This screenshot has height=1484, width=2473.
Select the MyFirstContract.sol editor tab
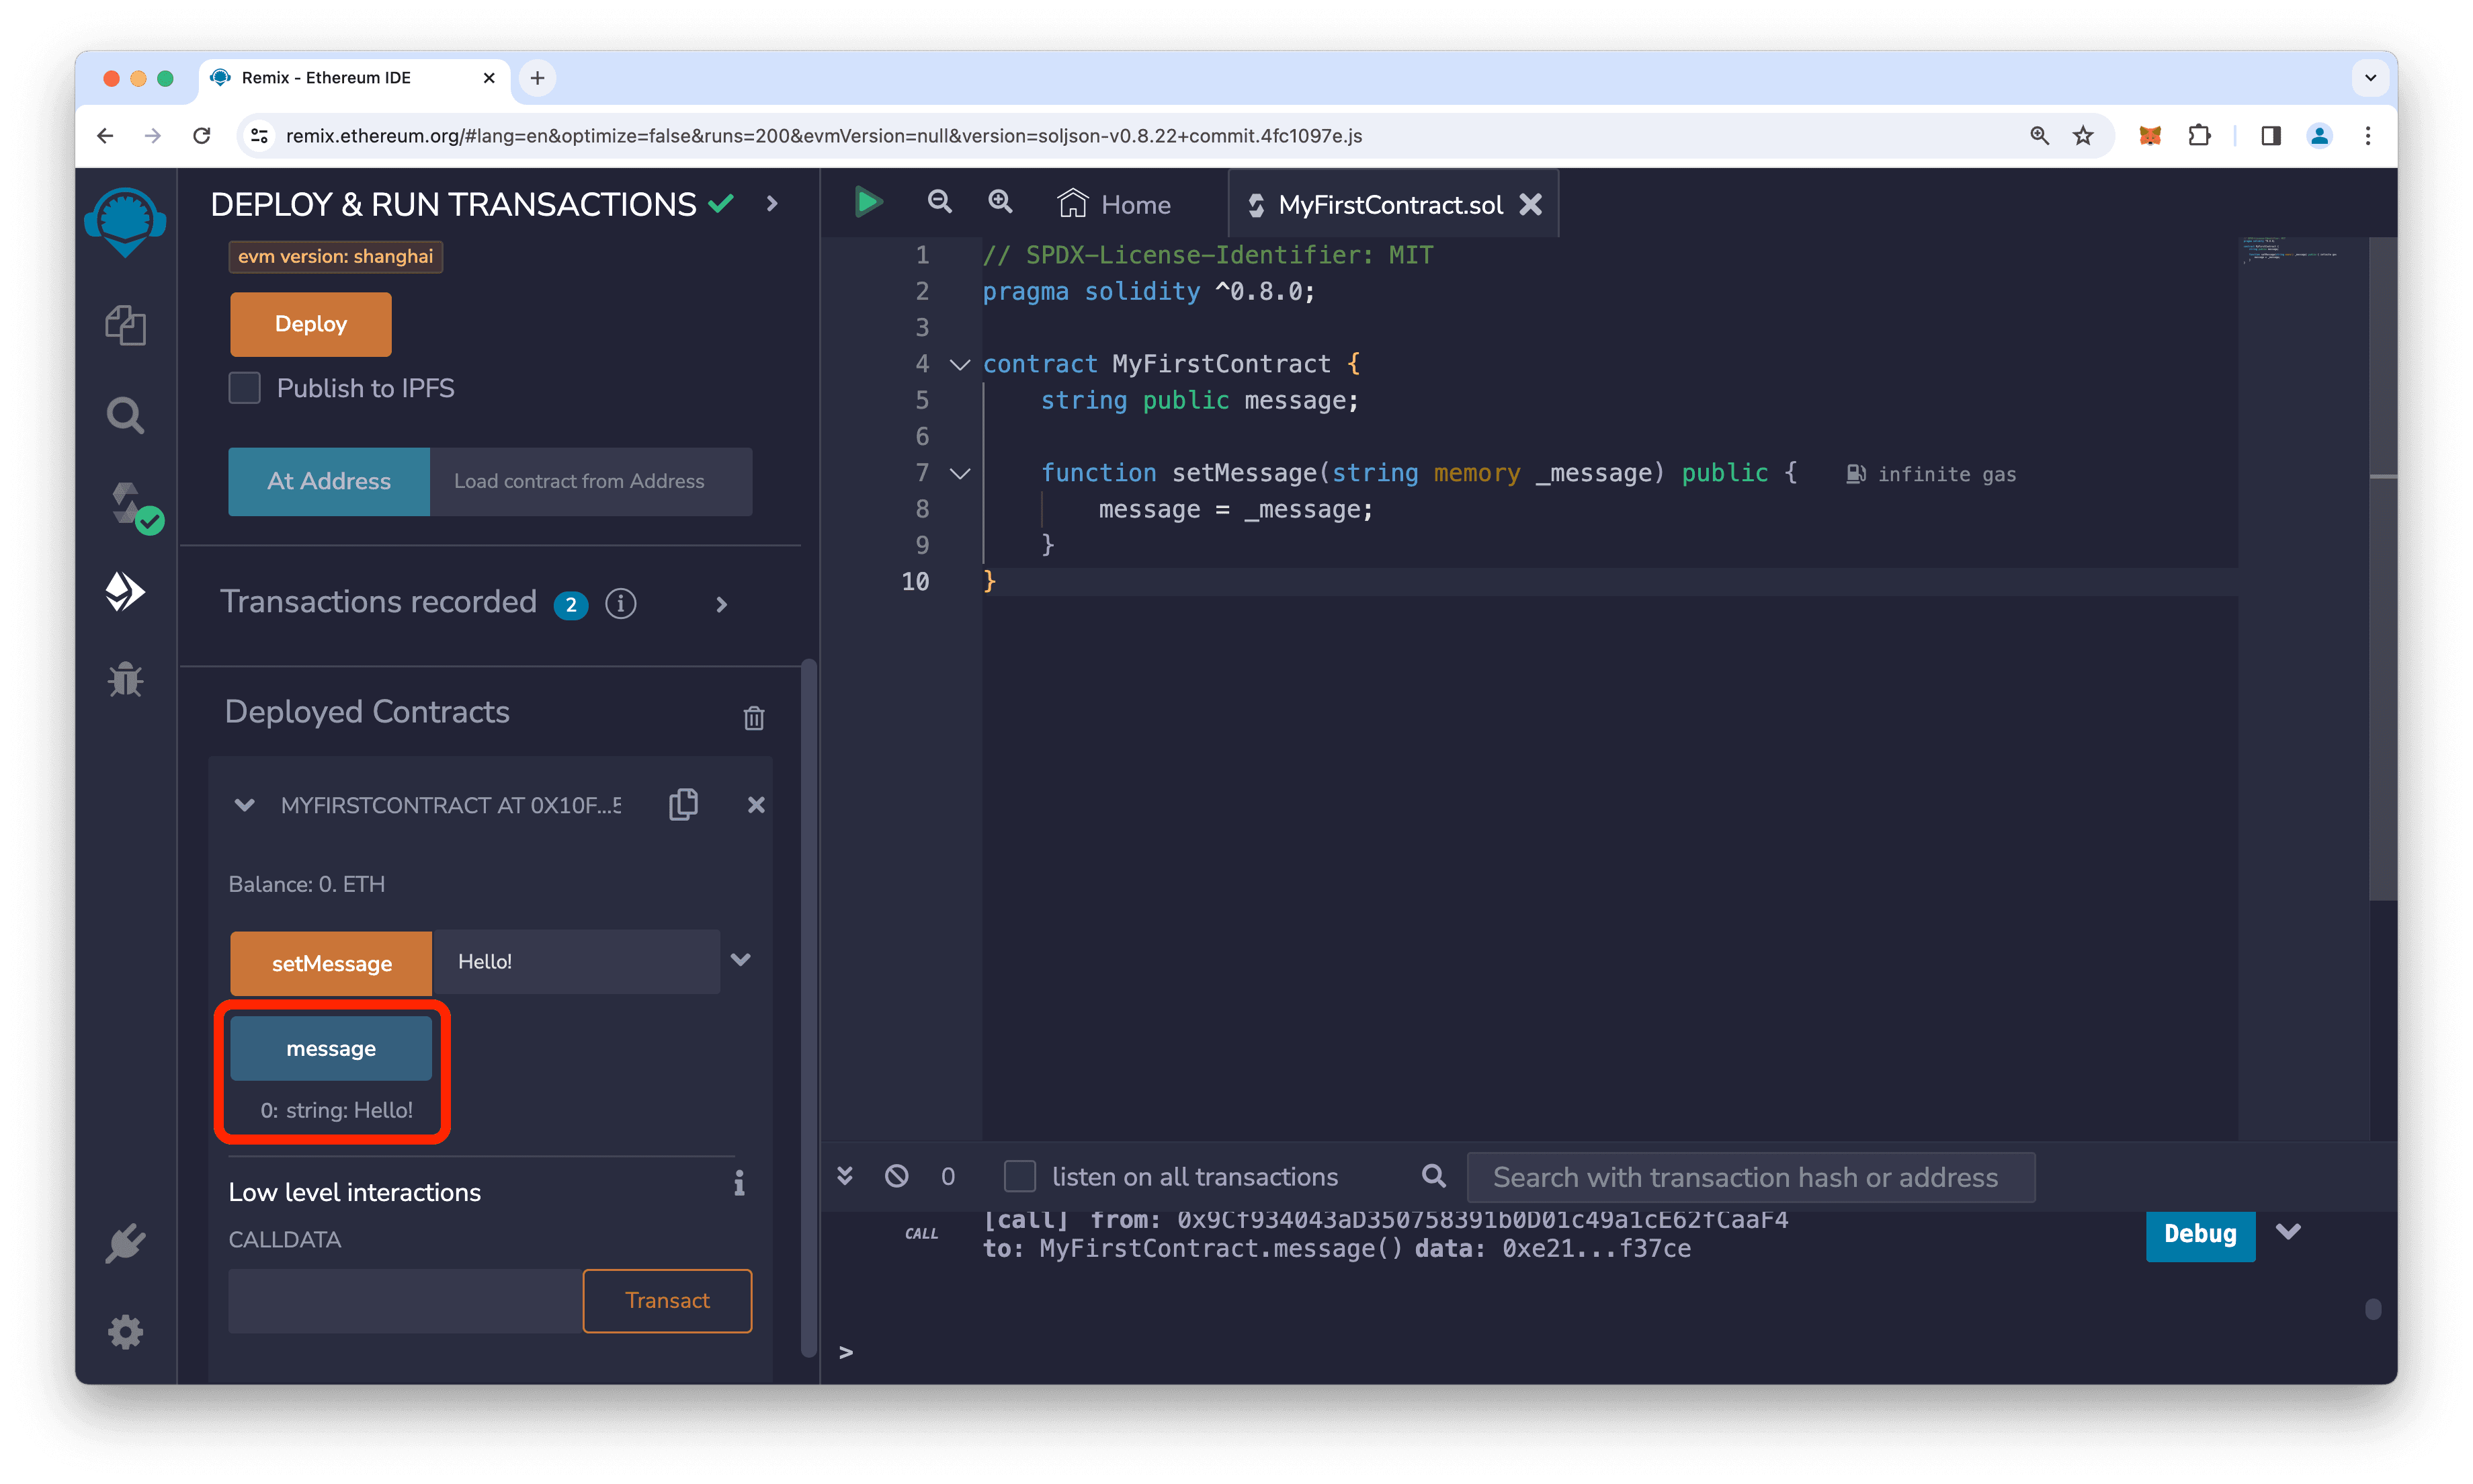coord(1388,205)
